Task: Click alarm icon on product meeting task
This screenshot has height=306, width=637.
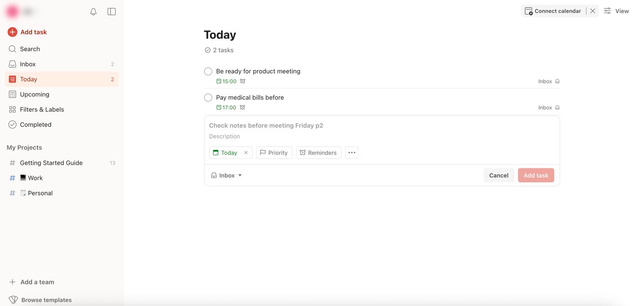Action: point(242,81)
